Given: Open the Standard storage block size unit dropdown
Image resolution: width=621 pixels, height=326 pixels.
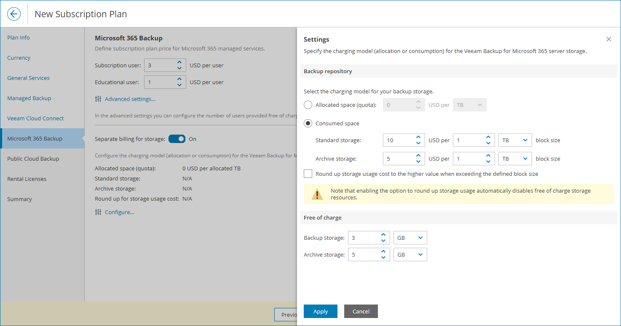Looking at the screenshot, I should 515,140.
